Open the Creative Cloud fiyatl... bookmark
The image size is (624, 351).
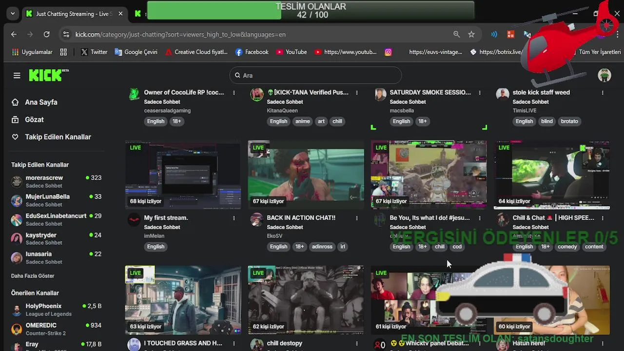(x=196, y=52)
